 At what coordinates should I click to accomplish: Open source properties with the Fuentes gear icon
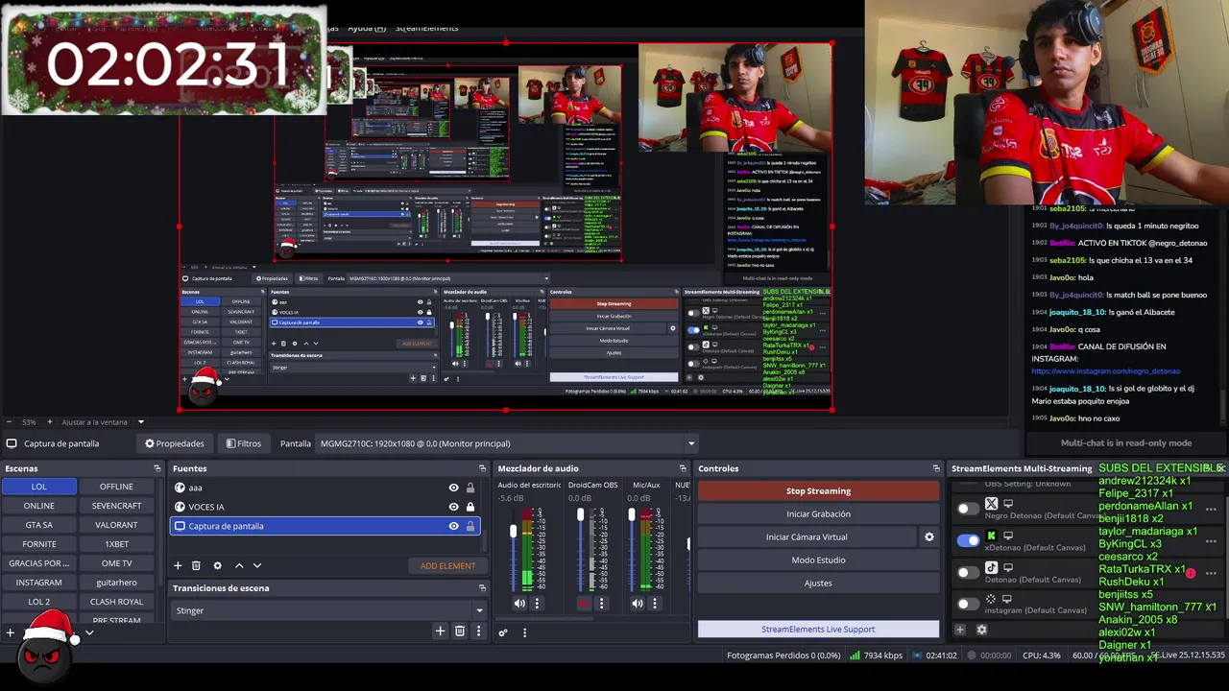click(217, 566)
